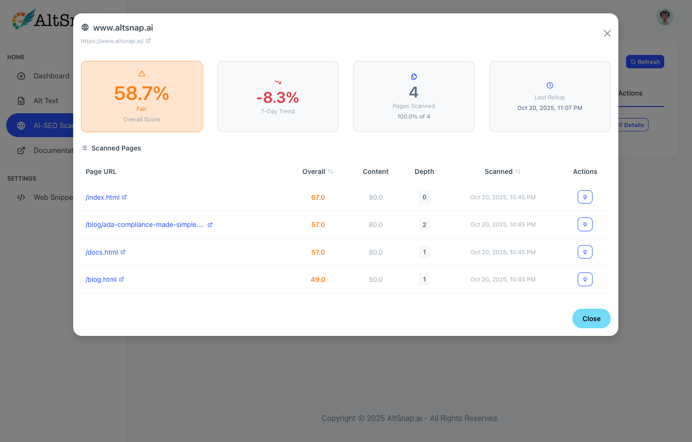Click the user avatar in the top right

[x=664, y=17]
